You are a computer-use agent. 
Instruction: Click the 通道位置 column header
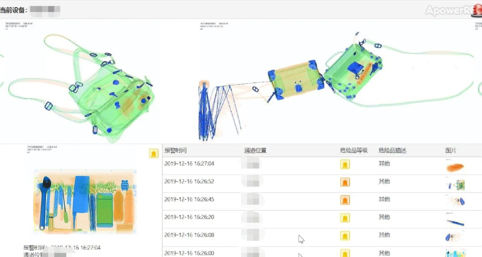pyautogui.click(x=255, y=151)
